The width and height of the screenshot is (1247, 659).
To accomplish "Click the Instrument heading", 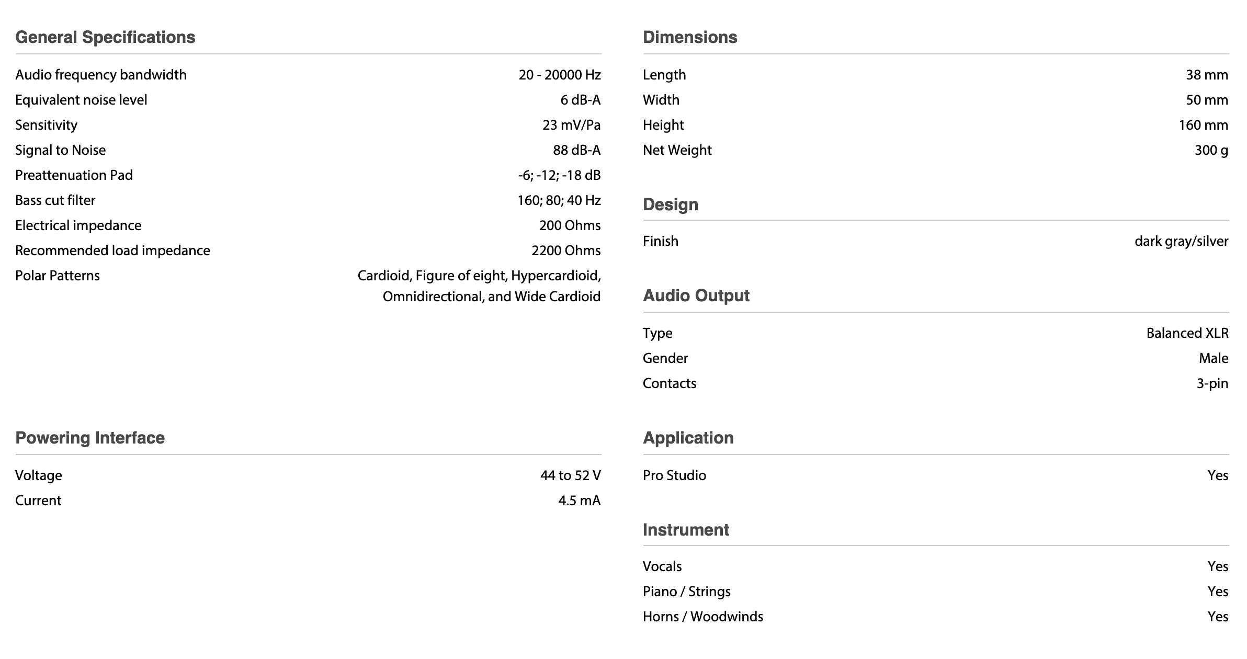I will coord(686,530).
